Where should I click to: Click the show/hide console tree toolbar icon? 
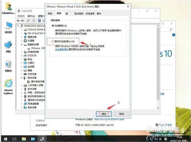(28, 21)
